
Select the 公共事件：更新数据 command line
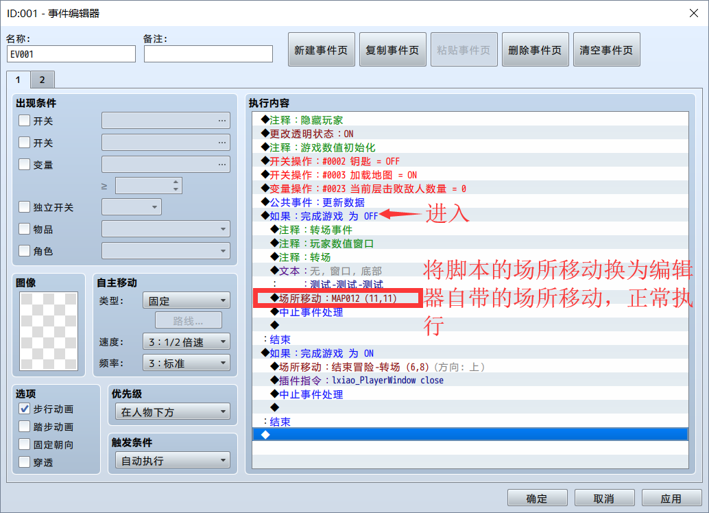pyautogui.click(x=470, y=202)
